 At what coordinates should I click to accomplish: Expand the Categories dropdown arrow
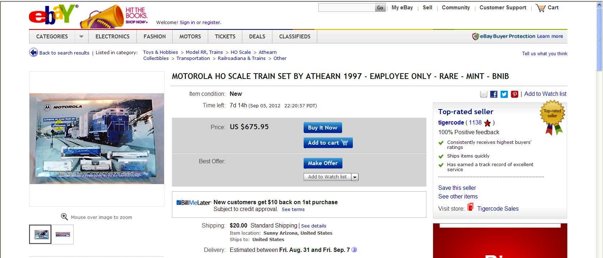tap(81, 37)
